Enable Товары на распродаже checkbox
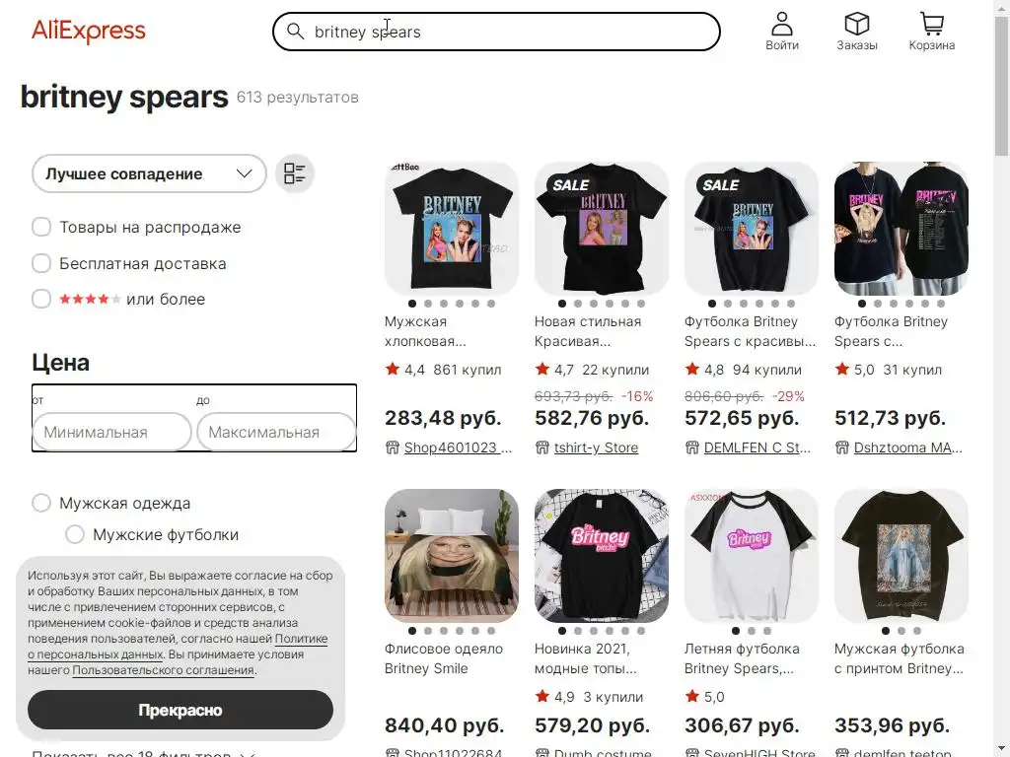 (41, 227)
